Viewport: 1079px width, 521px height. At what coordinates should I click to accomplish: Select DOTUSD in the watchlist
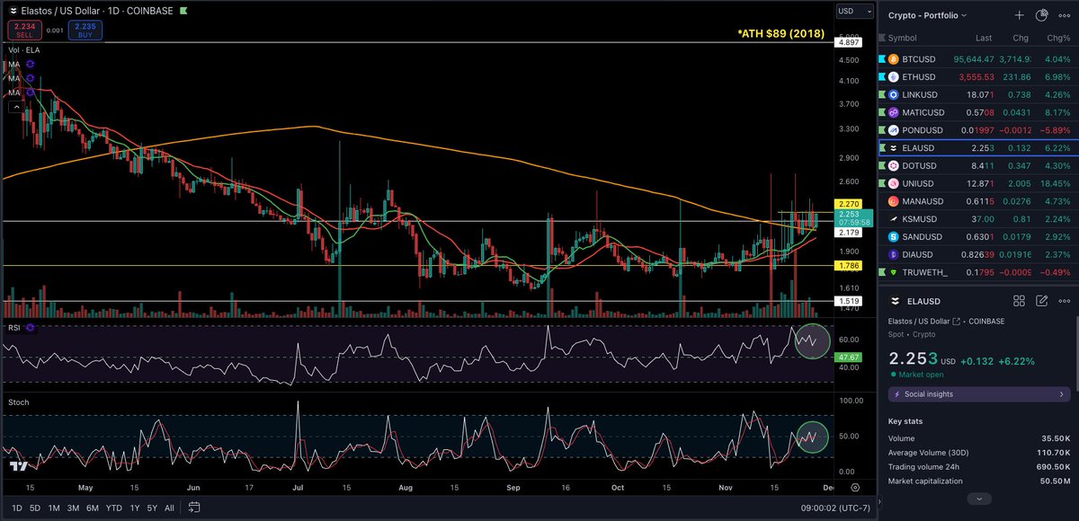978,166
